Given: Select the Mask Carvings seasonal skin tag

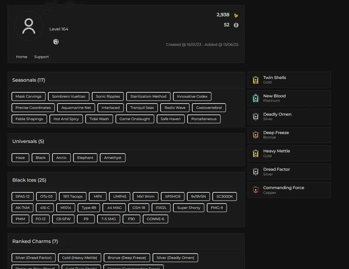Looking at the screenshot, I should pyautogui.click(x=28, y=96).
